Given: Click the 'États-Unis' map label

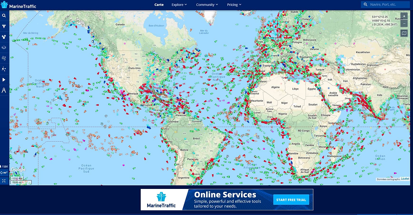Looking at the screenshot, I should [x=134, y=68].
